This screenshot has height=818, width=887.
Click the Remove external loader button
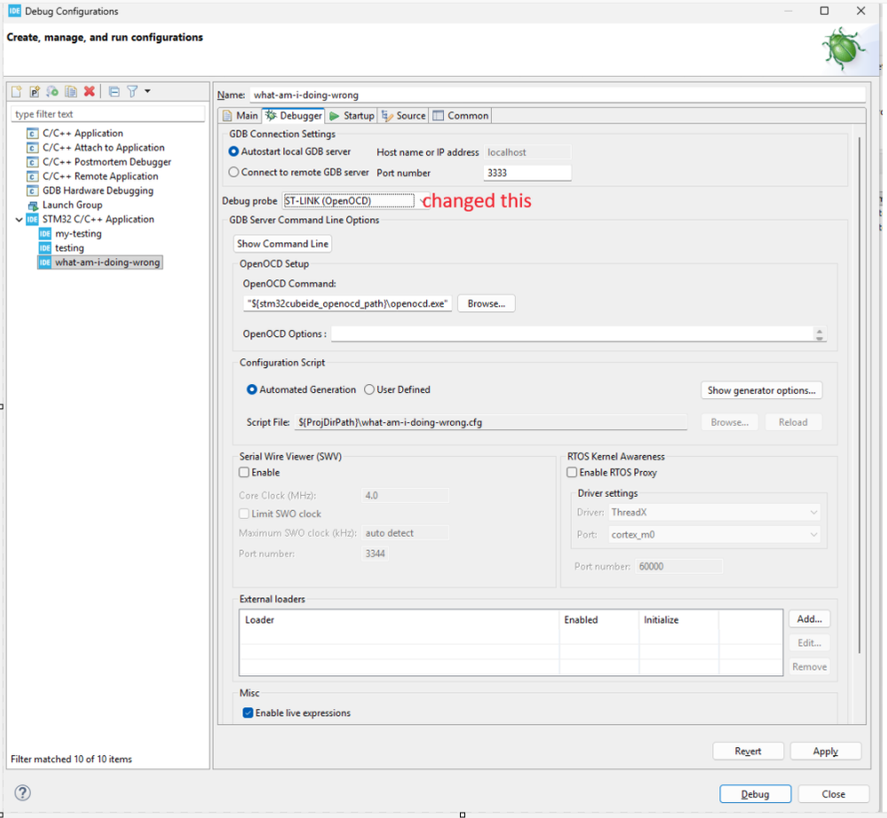(810, 667)
